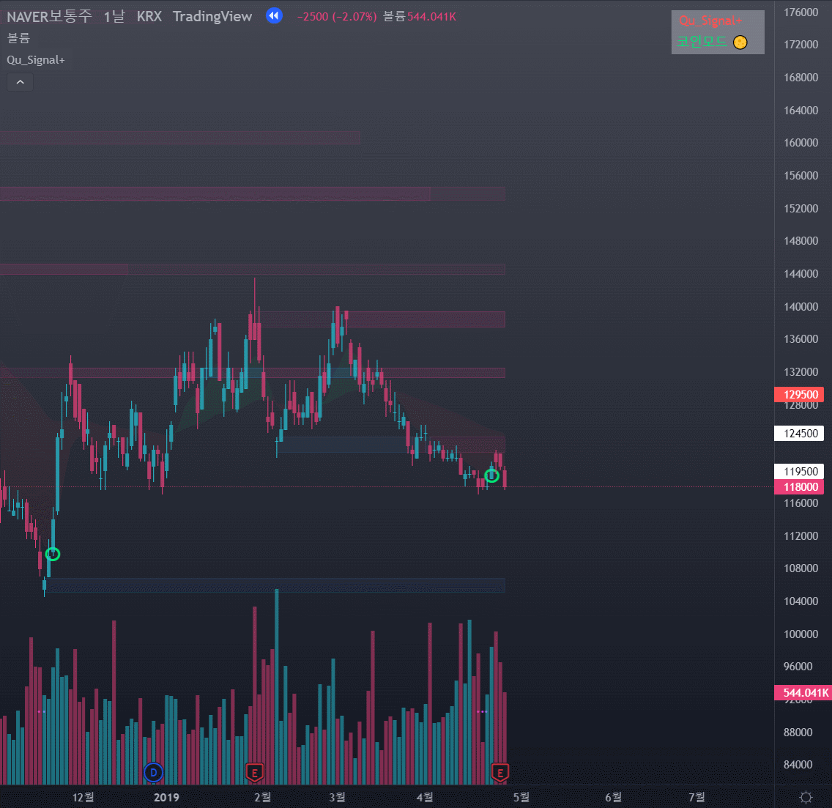Click the 6월 label on time axis

click(614, 798)
